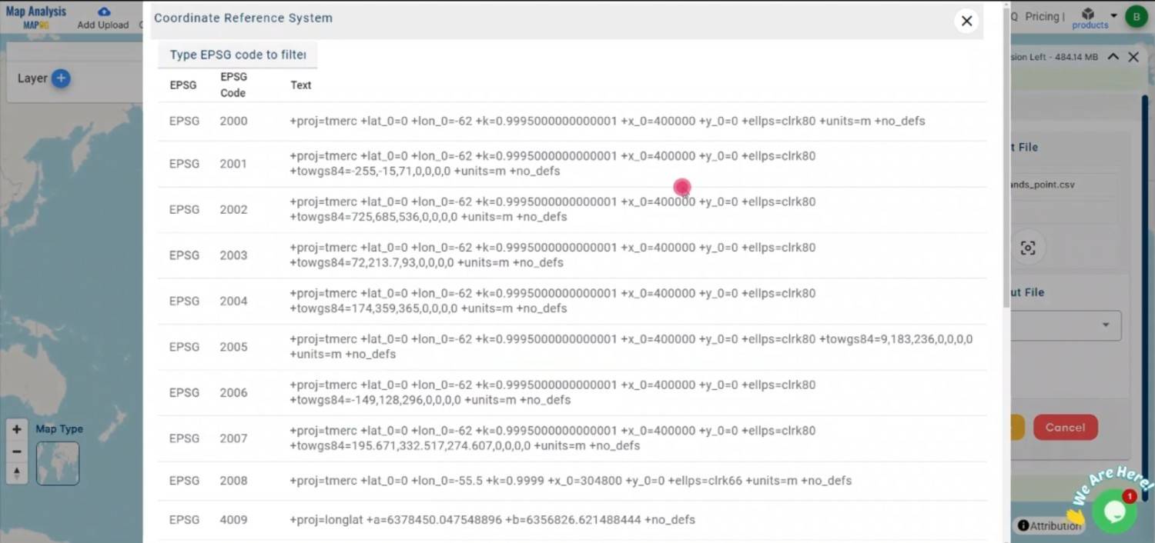Image resolution: width=1155 pixels, height=543 pixels.
Task: Open map Attribution info
Action: [1048, 526]
